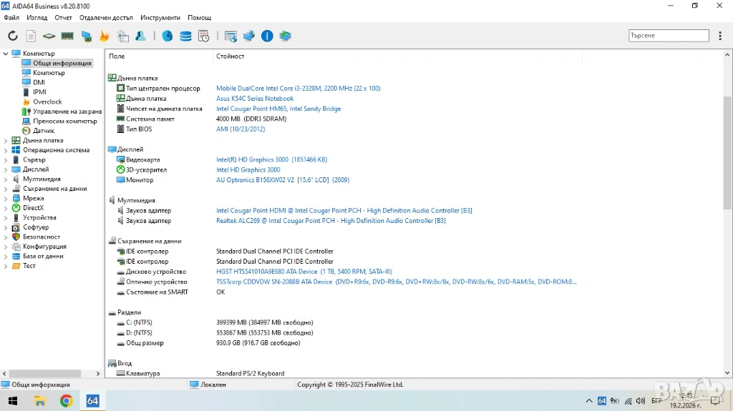Screen dimensions: 733x411
Task: Collapse the Компютър root tree node
Action: point(6,54)
